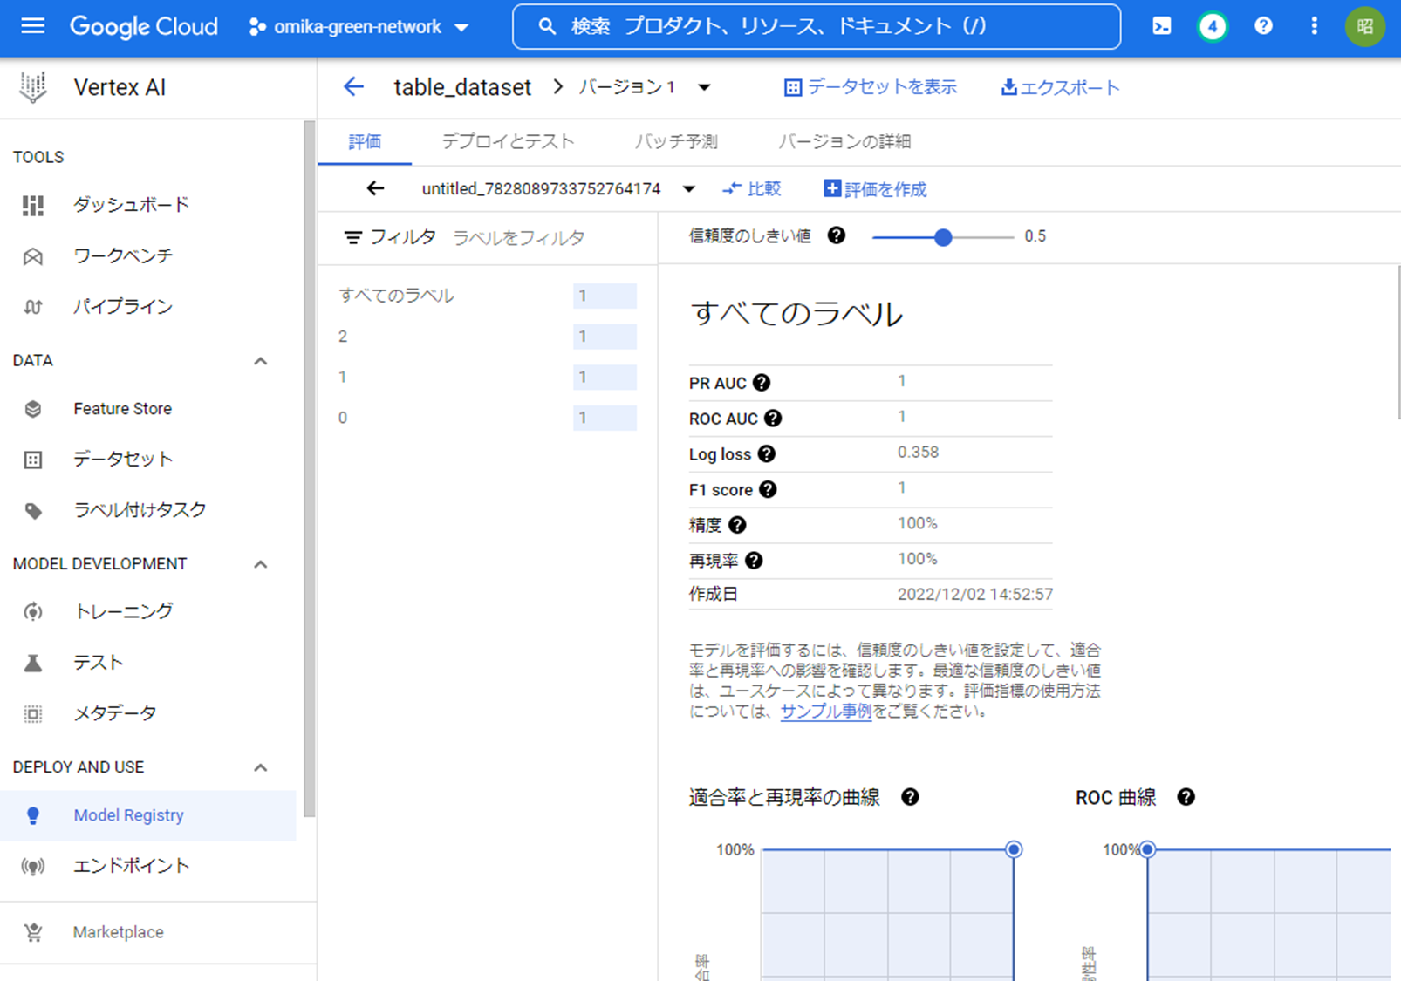The height and width of the screenshot is (981, 1401).
Task: Show help for ROC 曲線
Action: point(1186,797)
